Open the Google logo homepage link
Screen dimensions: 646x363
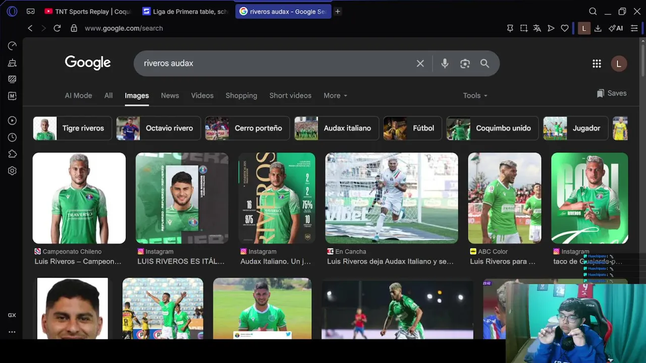coord(88,63)
